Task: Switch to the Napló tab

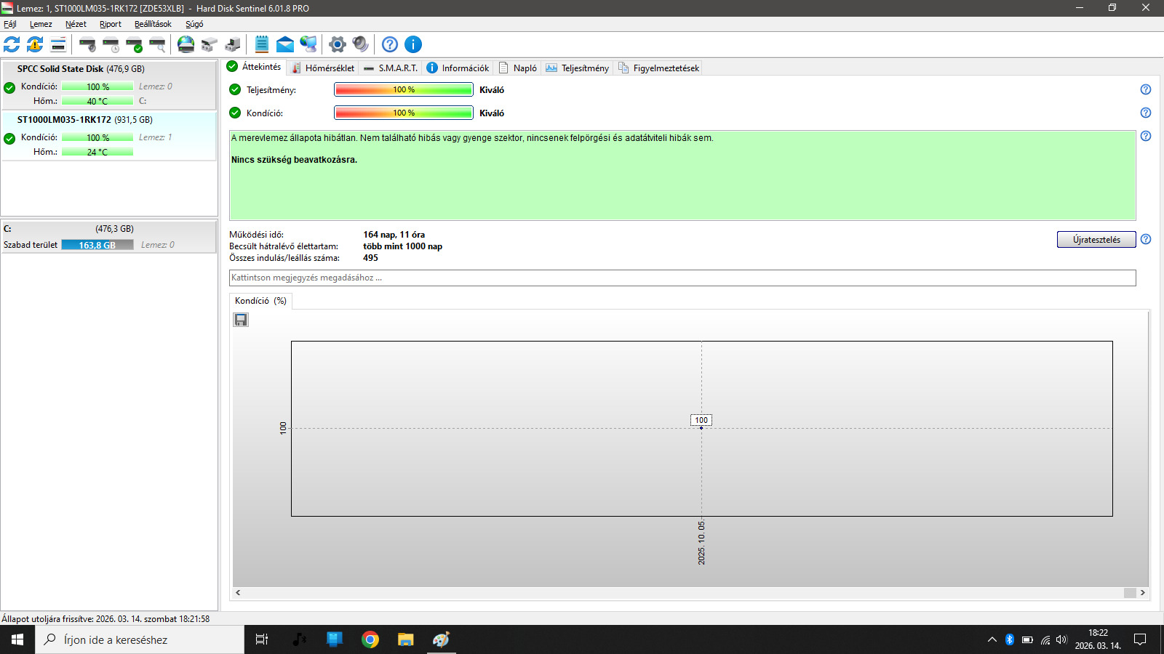Action: (518, 68)
